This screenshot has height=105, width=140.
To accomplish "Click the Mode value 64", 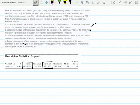I will point(68,66).
